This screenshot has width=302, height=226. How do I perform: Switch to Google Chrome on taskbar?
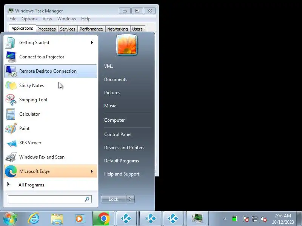pyautogui.click(x=104, y=218)
